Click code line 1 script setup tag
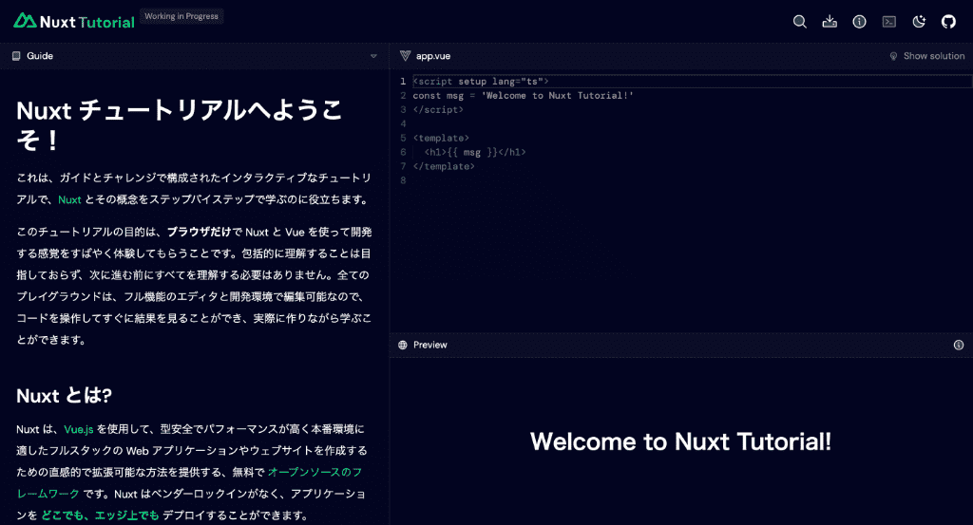Screen dimensions: 973x525 (481, 82)
